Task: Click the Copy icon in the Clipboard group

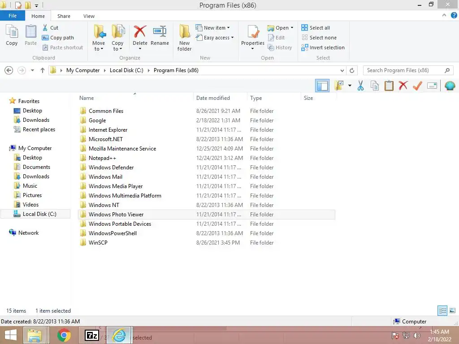Action: [x=12, y=32]
